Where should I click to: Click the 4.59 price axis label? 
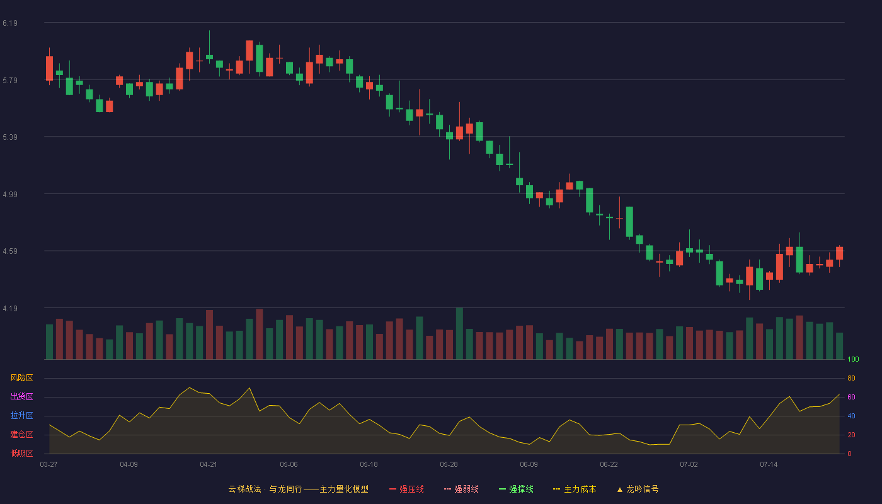[x=9, y=251]
